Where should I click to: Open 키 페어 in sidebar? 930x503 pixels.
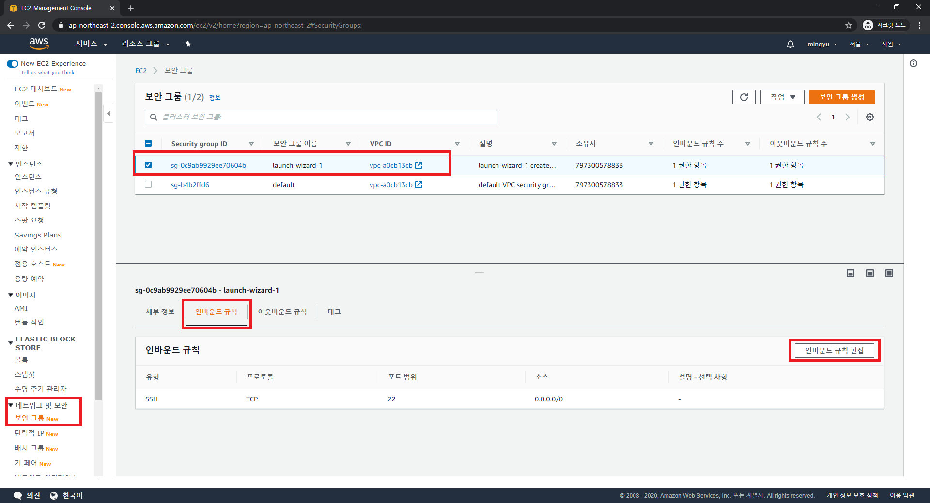coord(26,463)
